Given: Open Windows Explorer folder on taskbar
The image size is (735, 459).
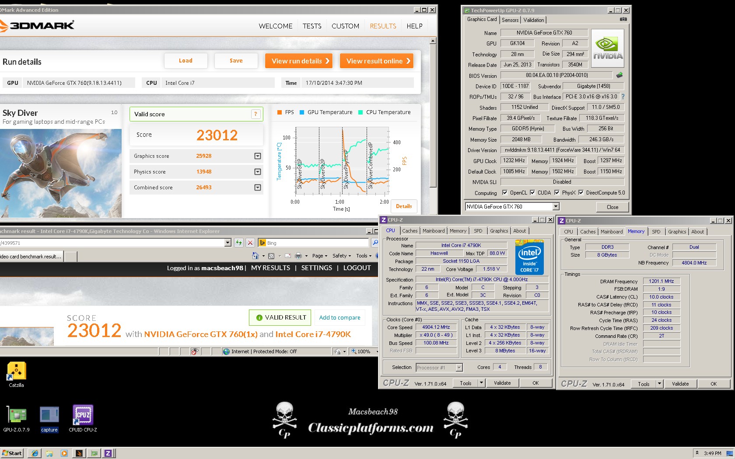Looking at the screenshot, I should (x=49, y=453).
